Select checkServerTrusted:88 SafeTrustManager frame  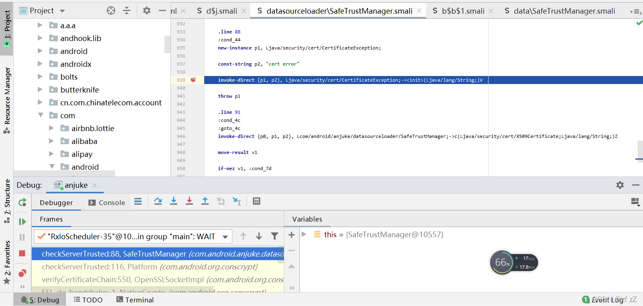tap(158, 254)
